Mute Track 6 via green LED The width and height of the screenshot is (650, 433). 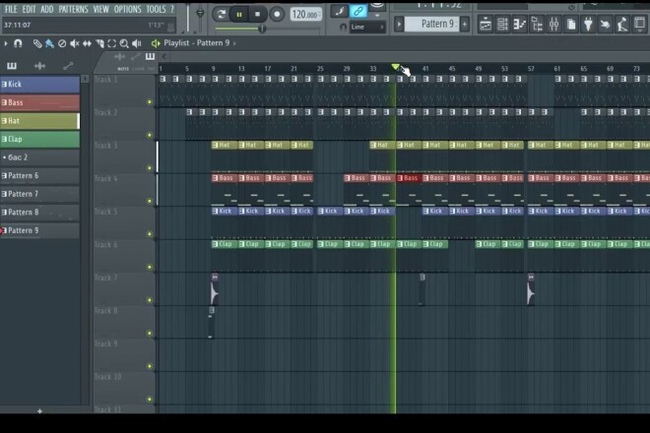150,268
